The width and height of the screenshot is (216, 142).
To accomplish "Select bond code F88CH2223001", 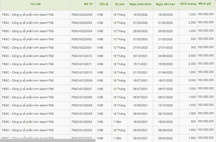I will (x=82, y=47).
